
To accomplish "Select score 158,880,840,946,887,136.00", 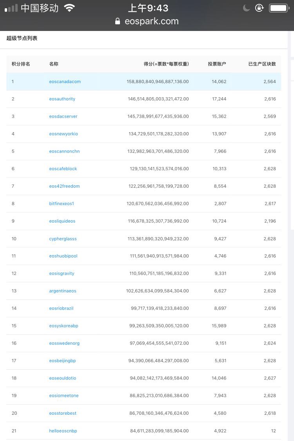I will pyautogui.click(x=158, y=82).
